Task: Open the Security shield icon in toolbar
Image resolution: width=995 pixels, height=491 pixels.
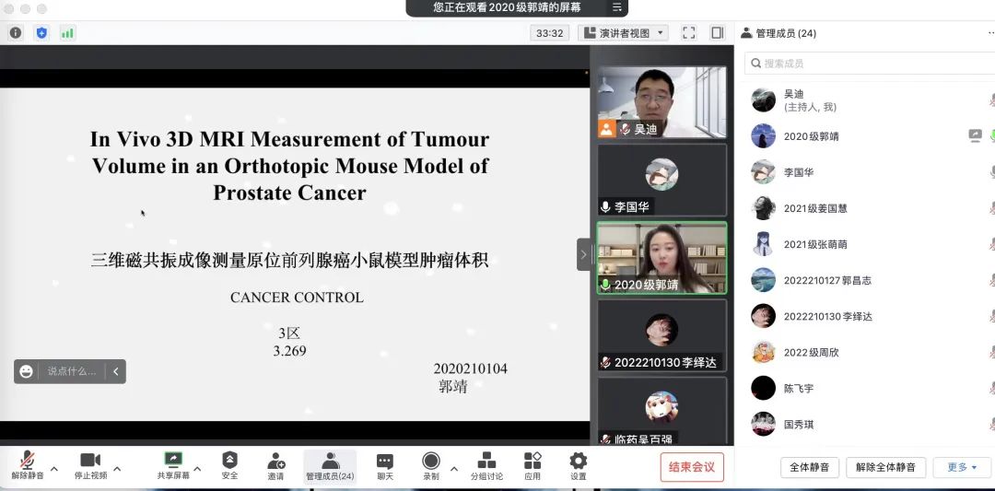Action: [229, 466]
